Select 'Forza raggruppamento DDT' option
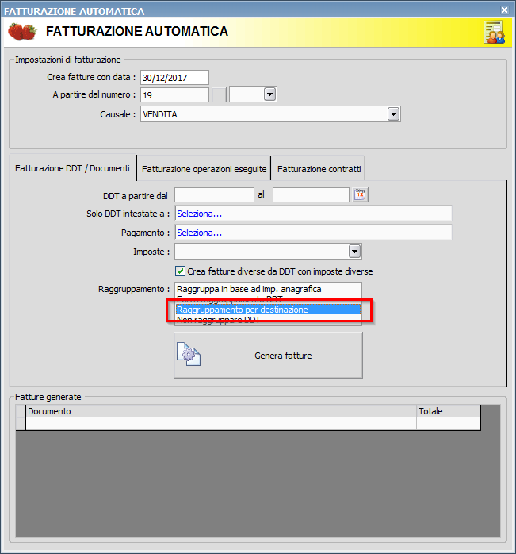Screen dimensions: 516x554 point(268,299)
